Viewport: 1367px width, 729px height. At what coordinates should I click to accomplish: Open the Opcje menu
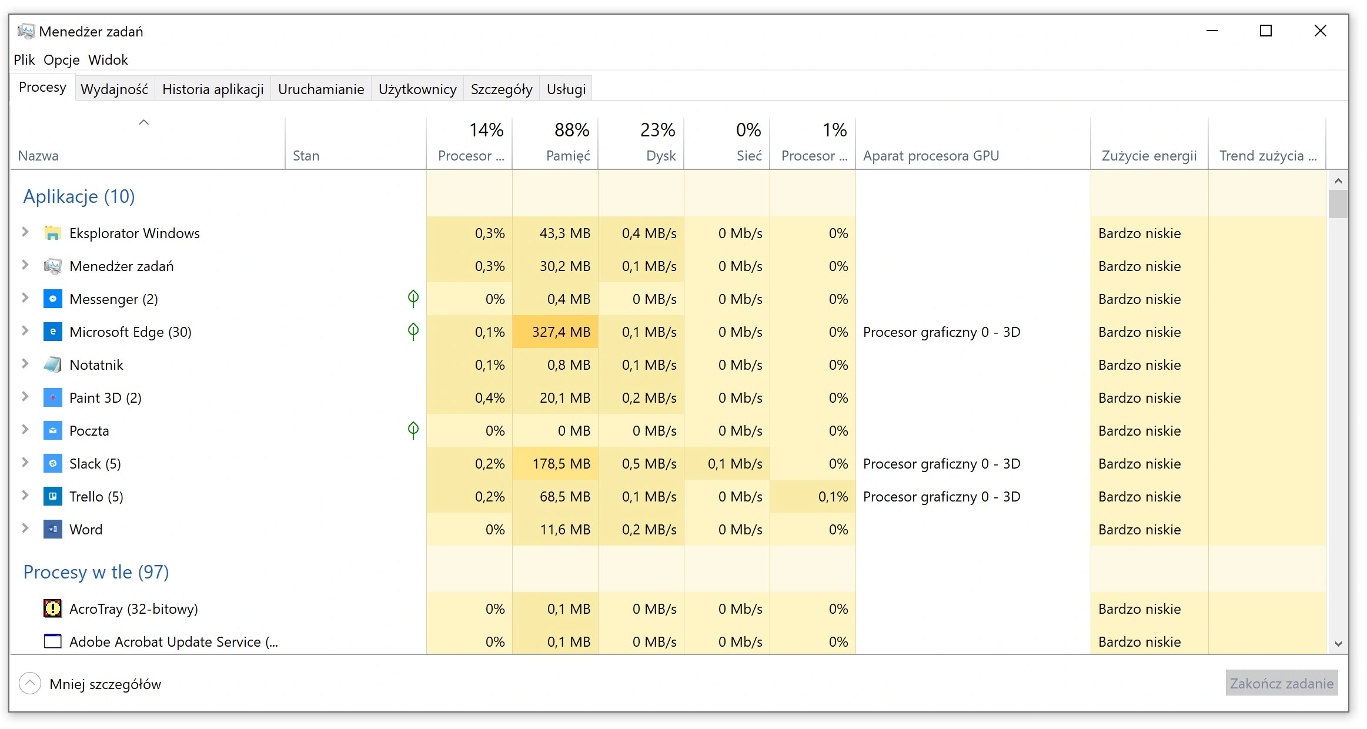point(62,60)
